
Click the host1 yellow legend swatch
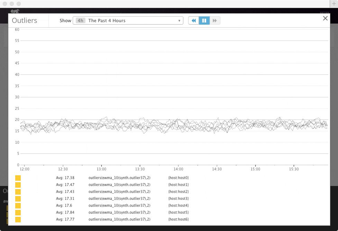pos(18,185)
